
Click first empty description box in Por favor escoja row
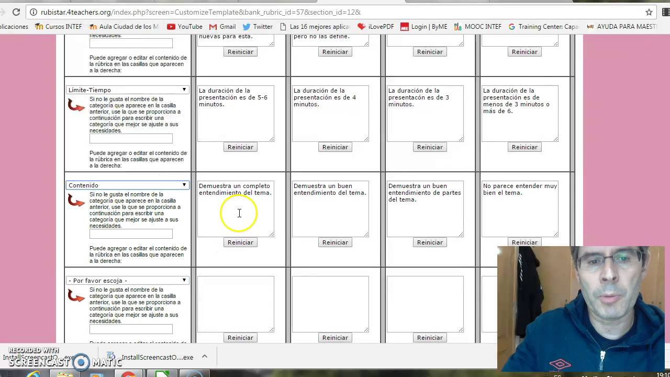pyautogui.click(x=236, y=304)
